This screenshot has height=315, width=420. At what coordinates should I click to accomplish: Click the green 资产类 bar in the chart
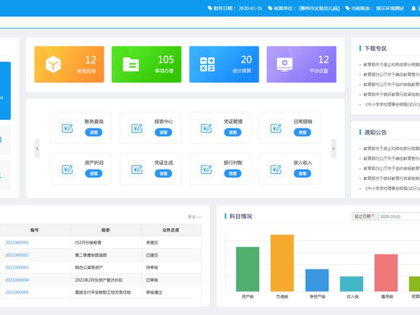click(x=247, y=269)
